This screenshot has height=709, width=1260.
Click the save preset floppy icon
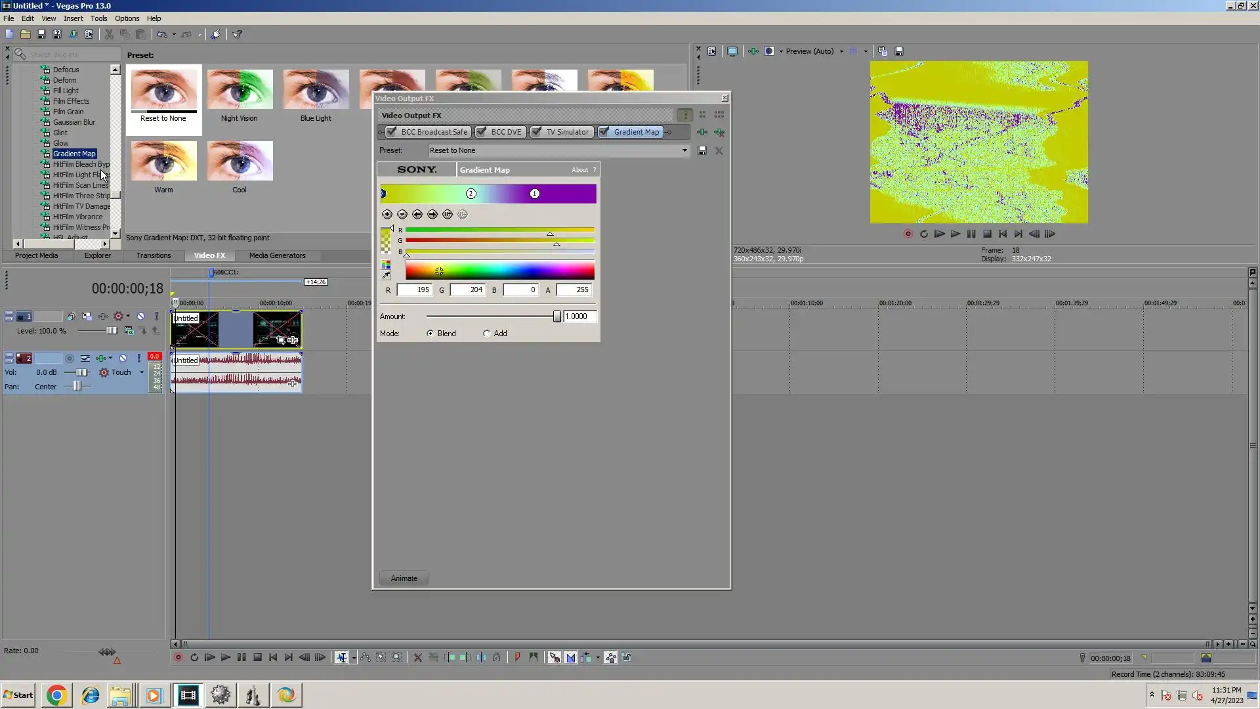[702, 151]
